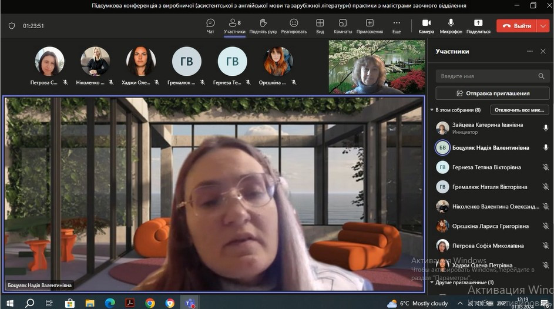This screenshot has width=554, height=309.
Task: Click Гернеза Те... ГВ avatar in strip
Action: pos(232,62)
